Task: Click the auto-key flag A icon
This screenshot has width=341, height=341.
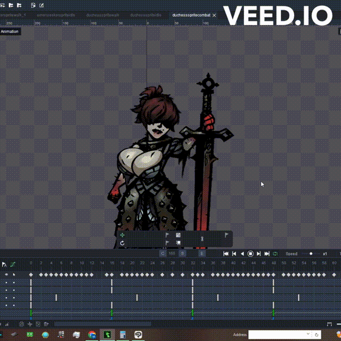Action: pyautogui.click(x=4, y=264)
